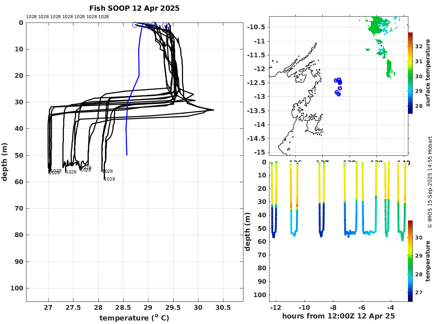Click the left profile plot's "depth (m)" label
This screenshot has height=324, width=434.
coord(4,162)
